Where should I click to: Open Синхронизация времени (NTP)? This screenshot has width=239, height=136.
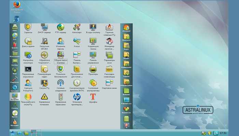[x=77, y=85]
